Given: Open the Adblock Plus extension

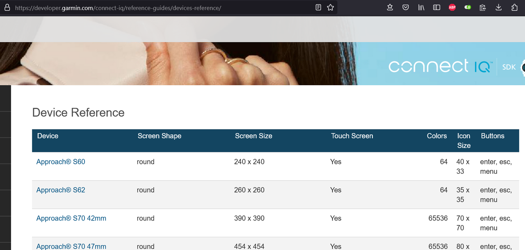Looking at the screenshot, I should coord(452,7).
